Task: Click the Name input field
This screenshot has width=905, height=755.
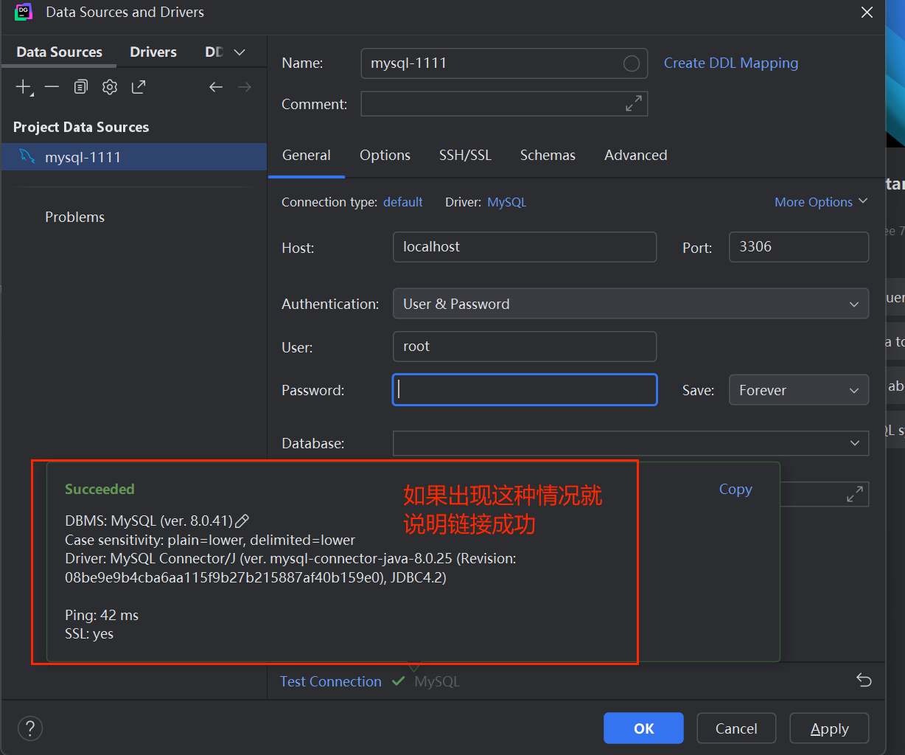Action: point(504,63)
